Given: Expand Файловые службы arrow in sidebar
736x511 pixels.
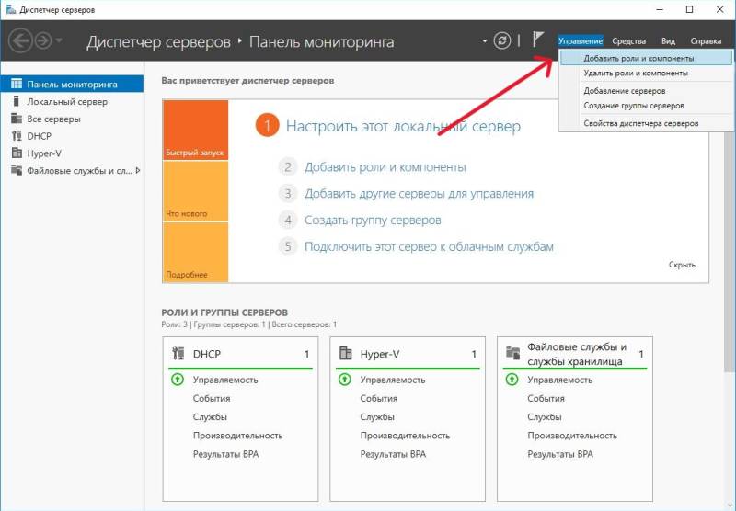Looking at the screenshot, I should pos(138,170).
